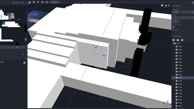
Task: Save the texture with floppy disk icon
Action: point(24,63)
